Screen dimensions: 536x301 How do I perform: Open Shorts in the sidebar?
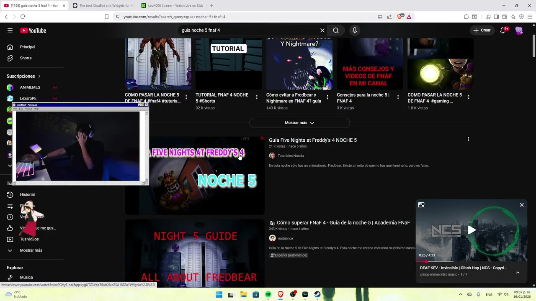(26, 58)
